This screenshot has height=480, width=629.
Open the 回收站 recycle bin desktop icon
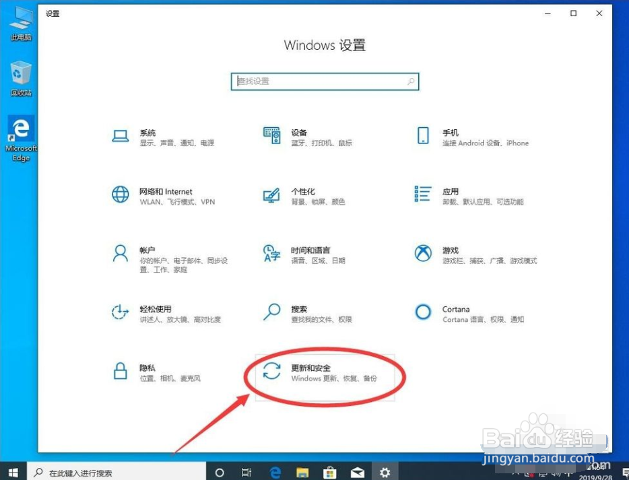[21, 79]
